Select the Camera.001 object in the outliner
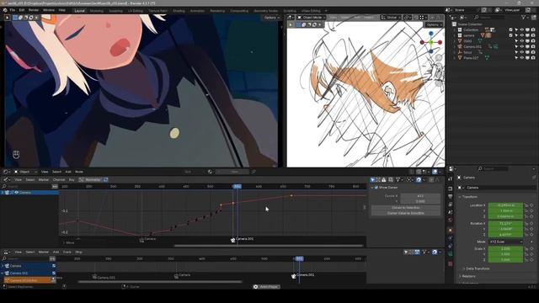This screenshot has height=303, width=539. click(472, 47)
